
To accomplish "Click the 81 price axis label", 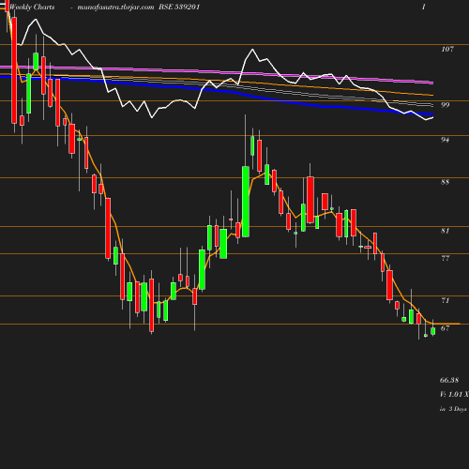I will click(445, 231).
